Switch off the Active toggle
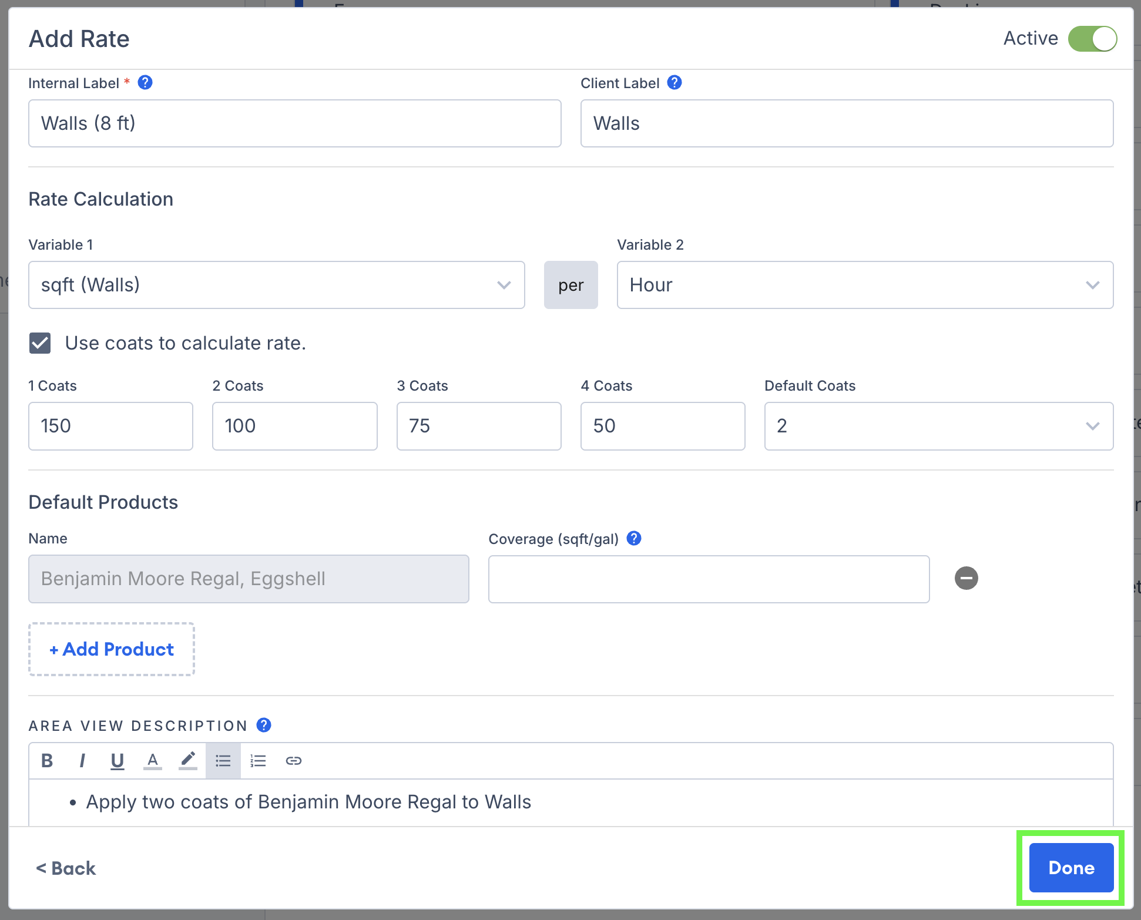Image resolution: width=1141 pixels, height=920 pixels. pos(1092,39)
